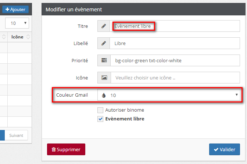Click the Icône chooser input field
Screen dimensions: 247x164
click(x=175, y=78)
